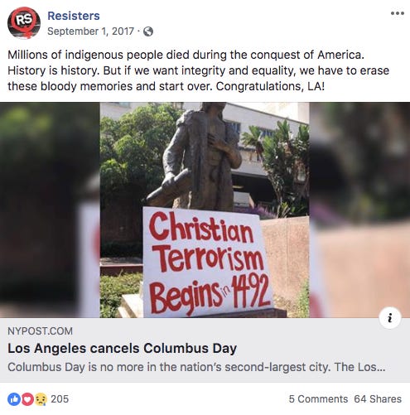Click the blue Like reaction icon
410x415 pixels.
coord(14,399)
